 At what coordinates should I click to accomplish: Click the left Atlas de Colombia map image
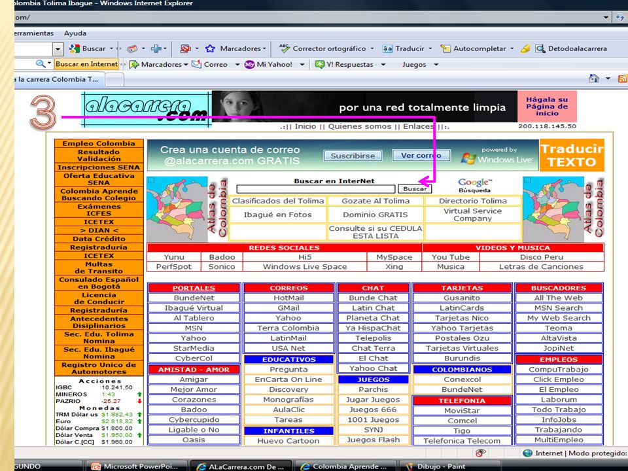click(x=177, y=209)
